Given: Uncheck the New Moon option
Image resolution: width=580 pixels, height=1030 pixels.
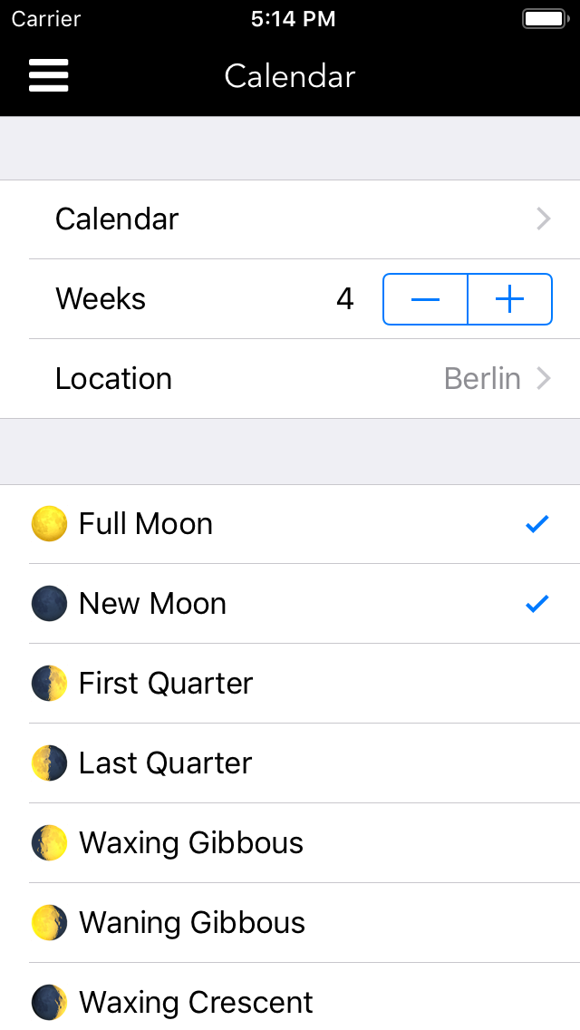Looking at the screenshot, I should click(x=536, y=603).
